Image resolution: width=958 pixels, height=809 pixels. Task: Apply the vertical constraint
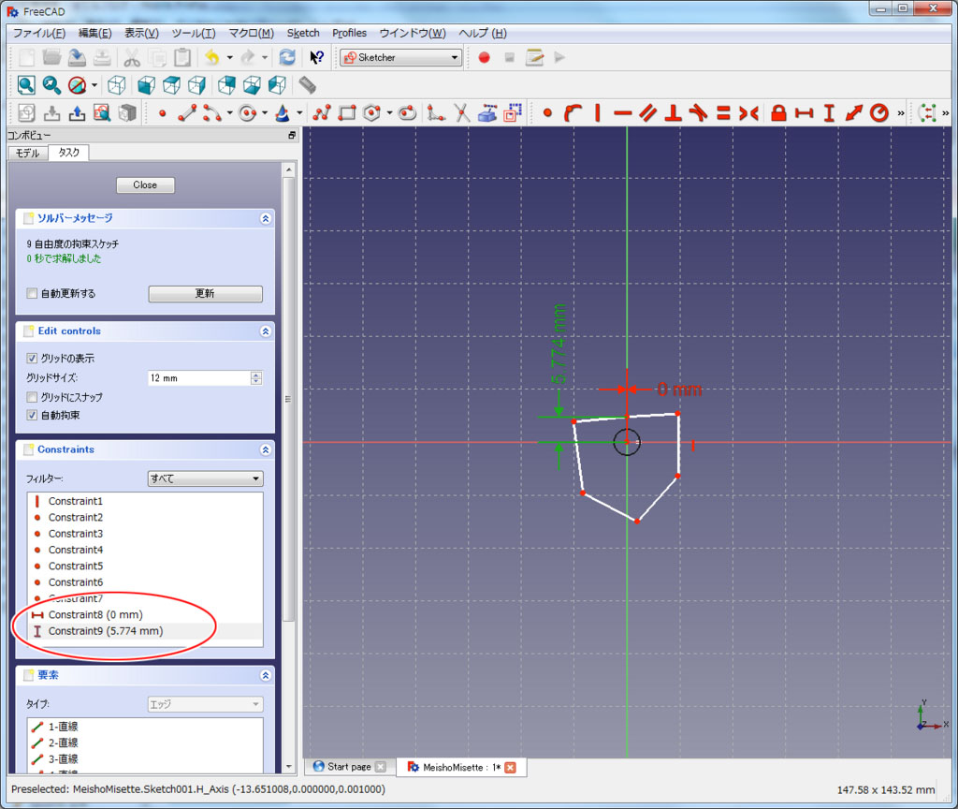(598, 113)
